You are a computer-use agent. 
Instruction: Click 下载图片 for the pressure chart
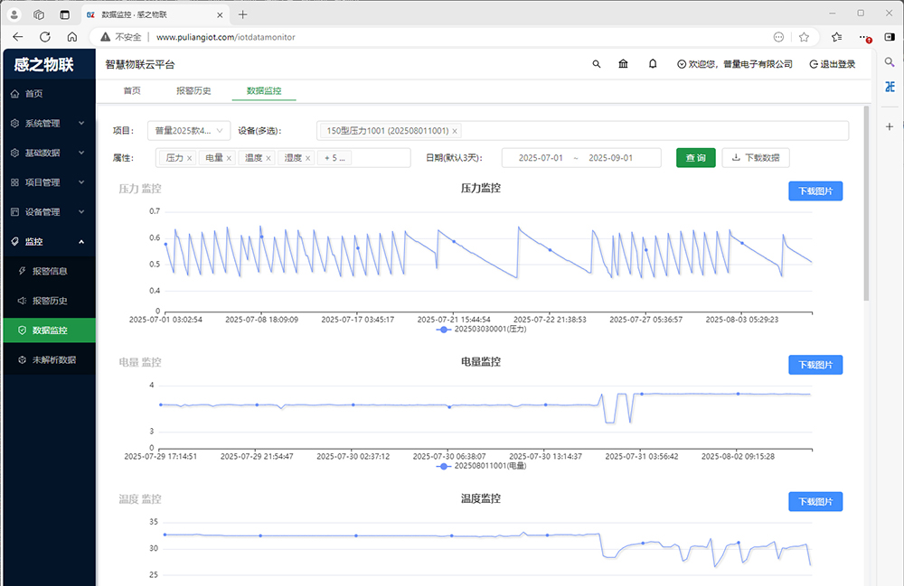(x=815, y=191)
